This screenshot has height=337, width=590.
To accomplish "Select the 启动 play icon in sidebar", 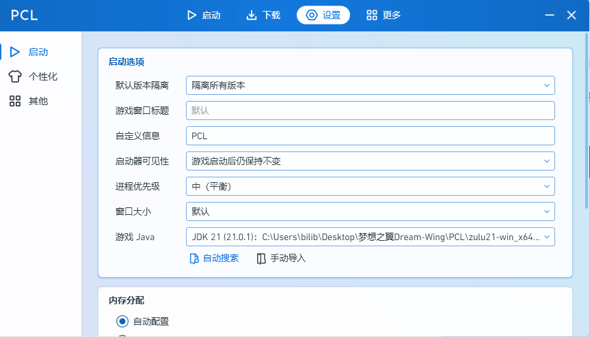I will pyautogui.click(x=14, y=52).
